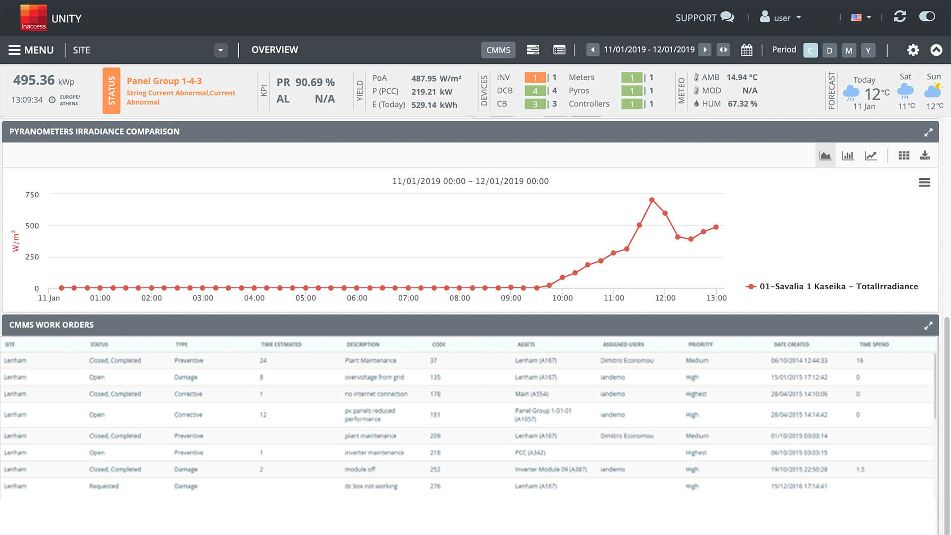Image resolution: width=951 pixels, height=535 pixels.
Task: Open the settings gear
Action: 913,50
